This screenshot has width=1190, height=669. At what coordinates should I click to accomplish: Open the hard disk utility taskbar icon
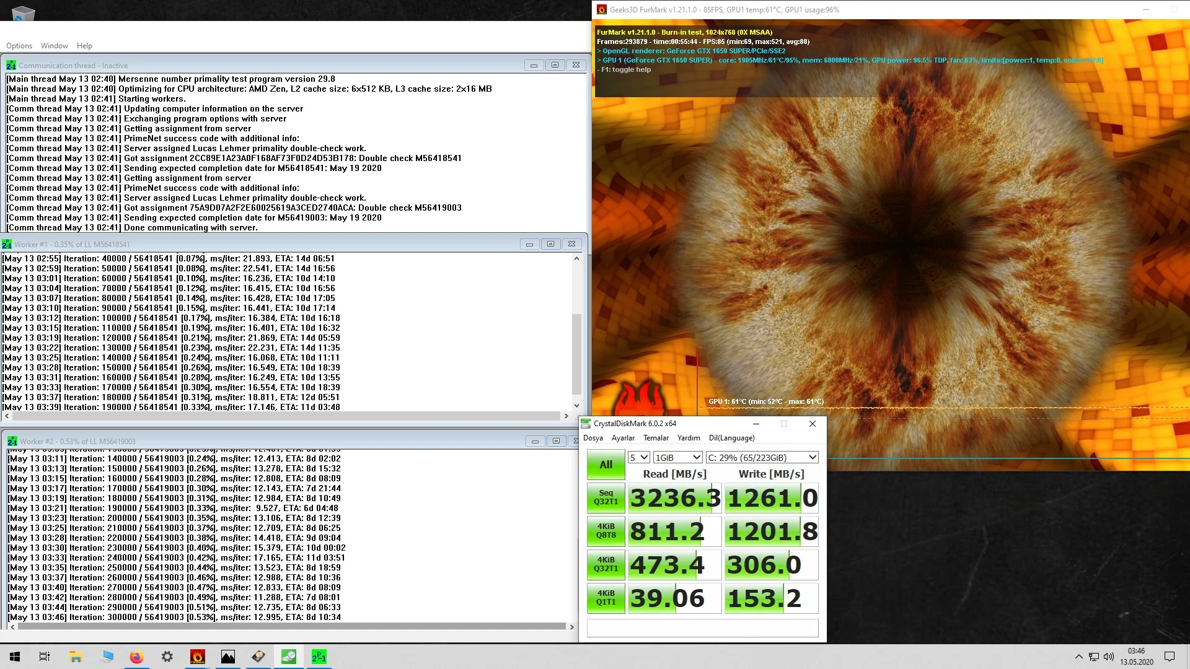(x=258, y=657)
